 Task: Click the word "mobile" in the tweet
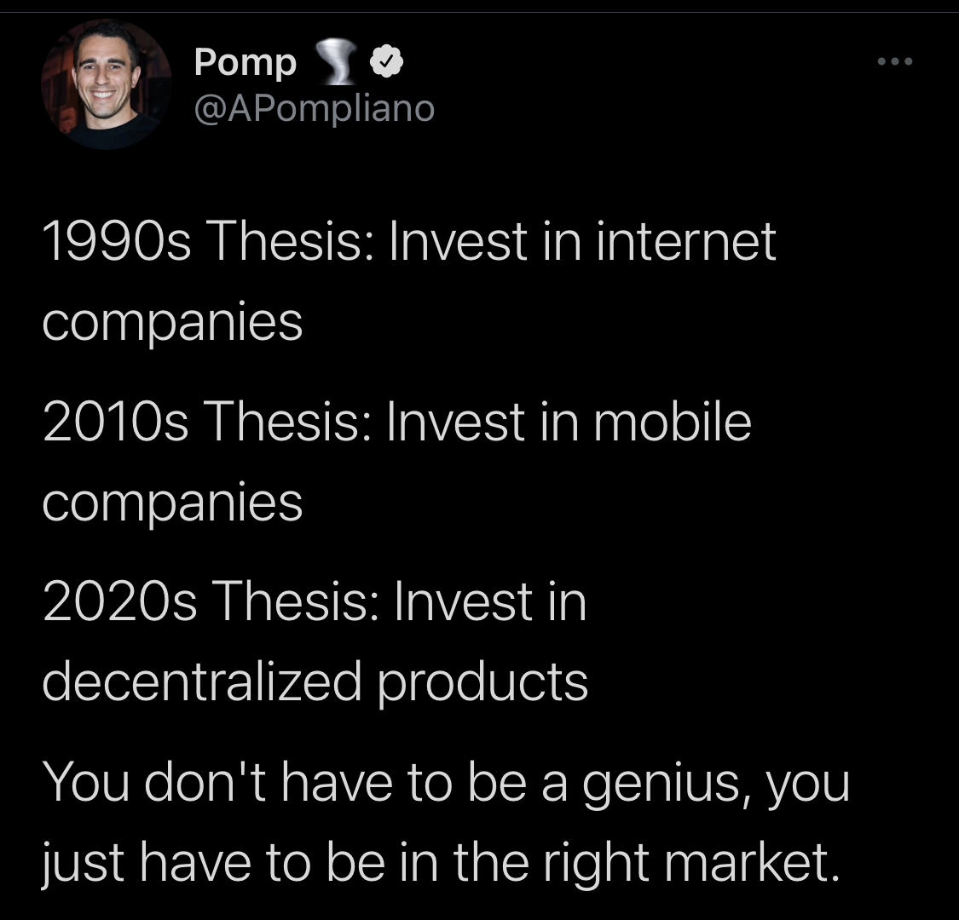click(673, 421)
